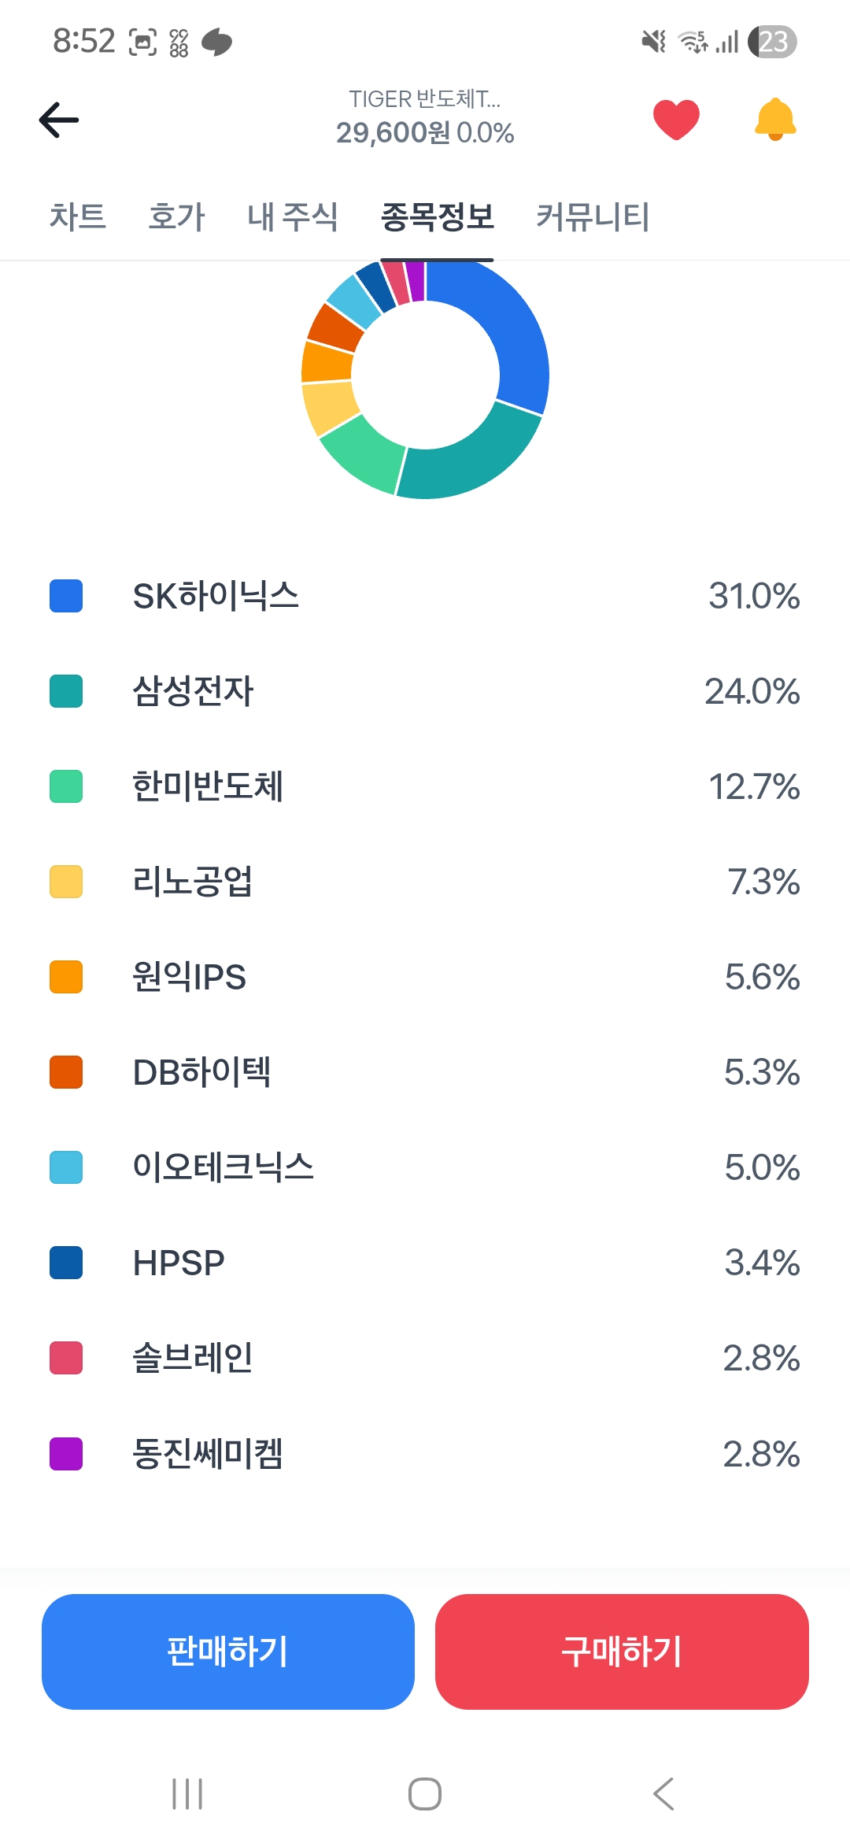Tap the back arrow icon
The width and height of the screenshot is (850, 1842).
[59, 120]
